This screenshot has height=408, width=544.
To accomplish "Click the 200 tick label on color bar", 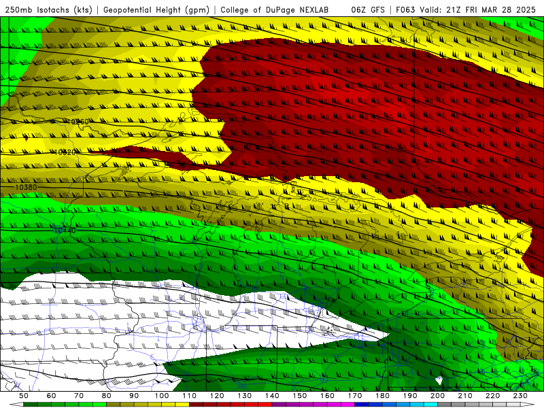I will (x=438, y=396).
